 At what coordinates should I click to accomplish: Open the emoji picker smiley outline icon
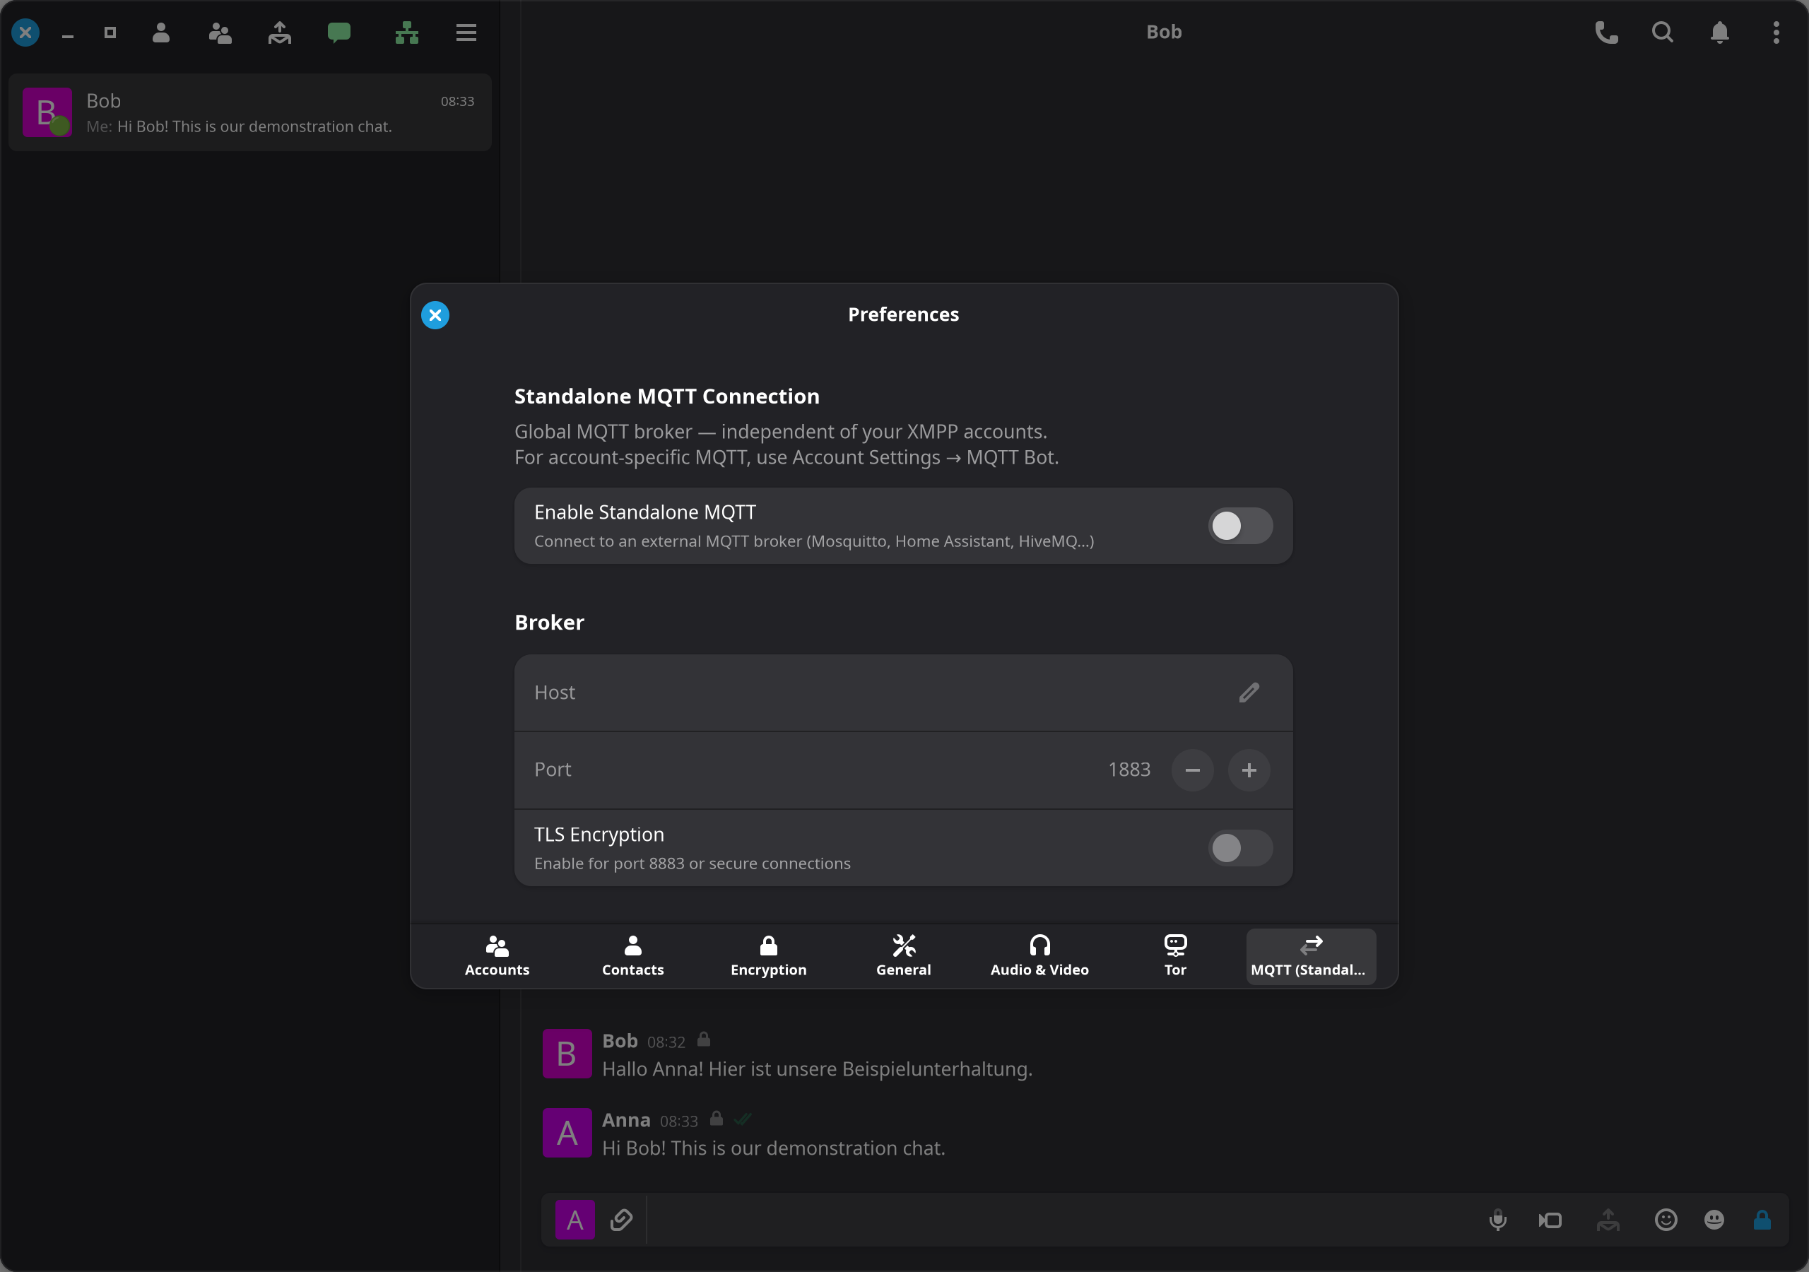(1666, 1220)
